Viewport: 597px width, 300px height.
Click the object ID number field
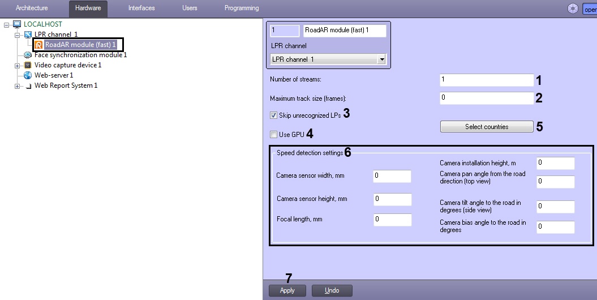[285, 31]
